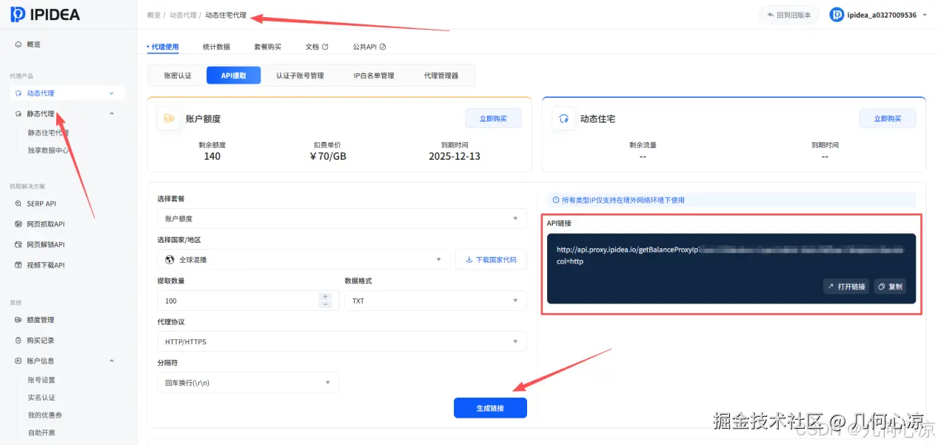Image resolution: width=938 pixels, height=445 pixels.
Task: Click 回到旧版本 button
Action: coord(789,15)
